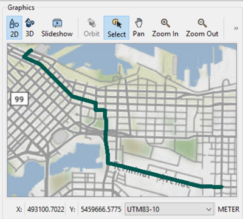Click the X coordinate value field

click(x=46, y=209)
